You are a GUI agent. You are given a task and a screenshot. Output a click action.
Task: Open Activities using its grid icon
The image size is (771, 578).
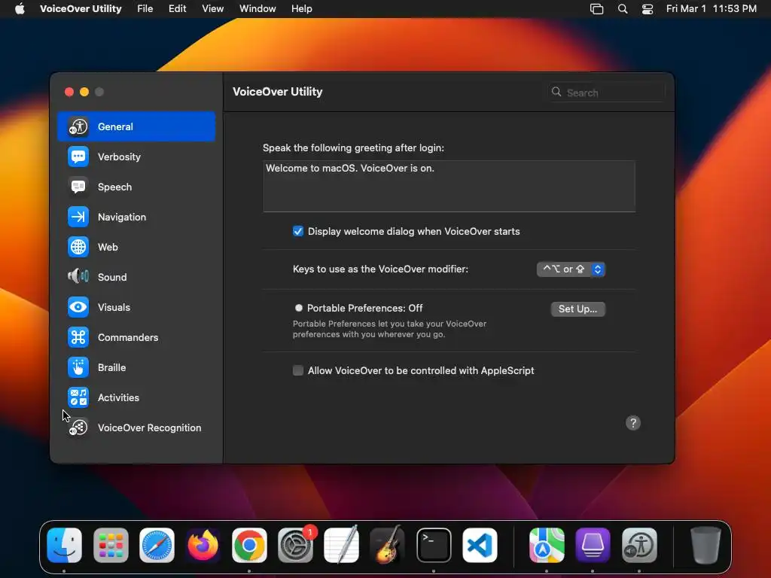[x=78, y=397]
